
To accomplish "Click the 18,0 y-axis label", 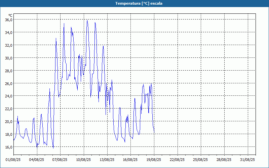I will click(9, 134).
